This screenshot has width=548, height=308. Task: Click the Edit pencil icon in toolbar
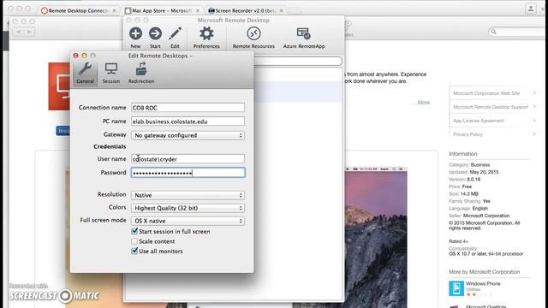tap(175, 34)
